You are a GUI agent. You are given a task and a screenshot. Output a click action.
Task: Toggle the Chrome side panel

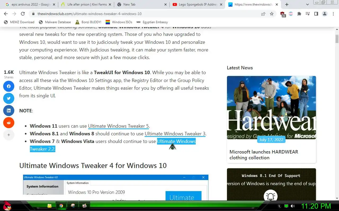[316, 14]
